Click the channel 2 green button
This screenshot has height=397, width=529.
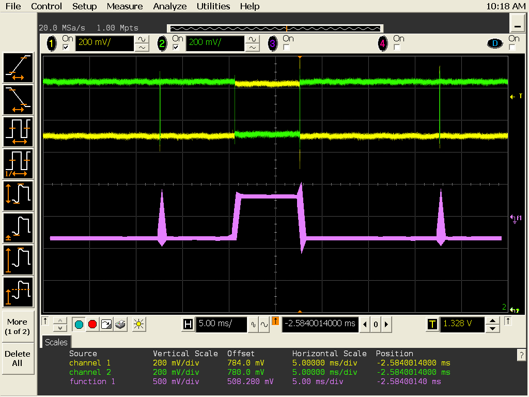pos(162,43)
